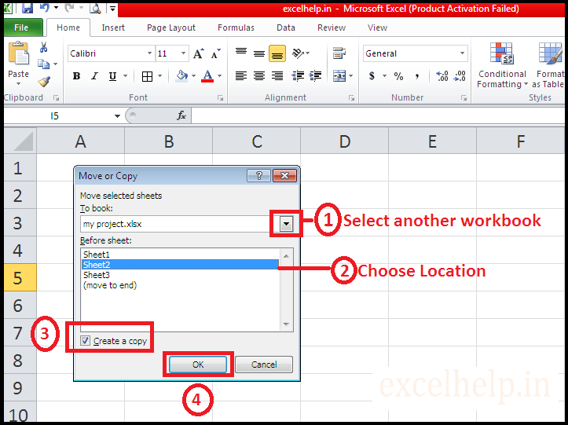Switch to the Review tab
This screenshot has height=425, width=568.
pos(332,27)
